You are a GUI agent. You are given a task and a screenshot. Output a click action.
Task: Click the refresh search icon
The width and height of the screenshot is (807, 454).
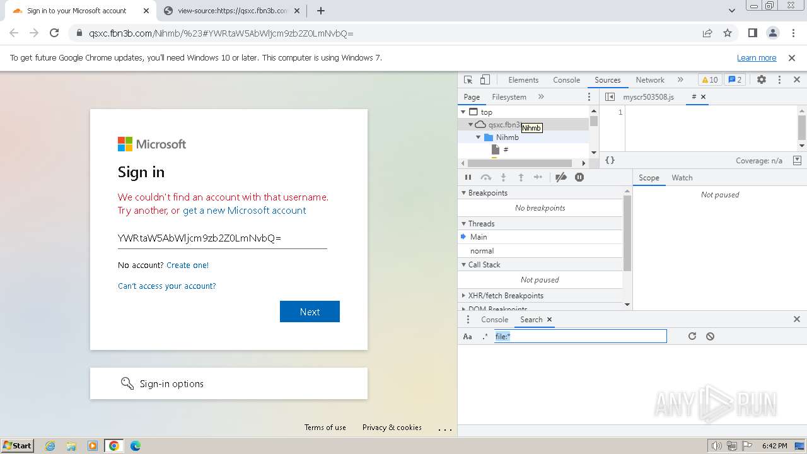(692, 337)
